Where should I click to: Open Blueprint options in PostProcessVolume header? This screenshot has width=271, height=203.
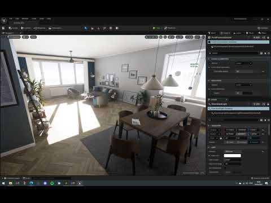tap(264, 38)
